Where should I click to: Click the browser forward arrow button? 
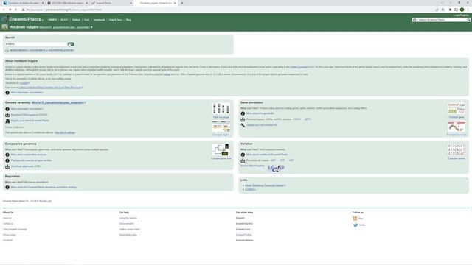coord(10,10)
